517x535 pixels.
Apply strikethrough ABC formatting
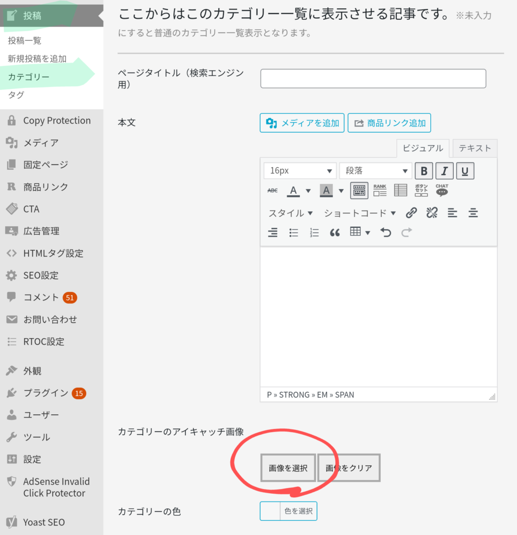coord(273,190)
